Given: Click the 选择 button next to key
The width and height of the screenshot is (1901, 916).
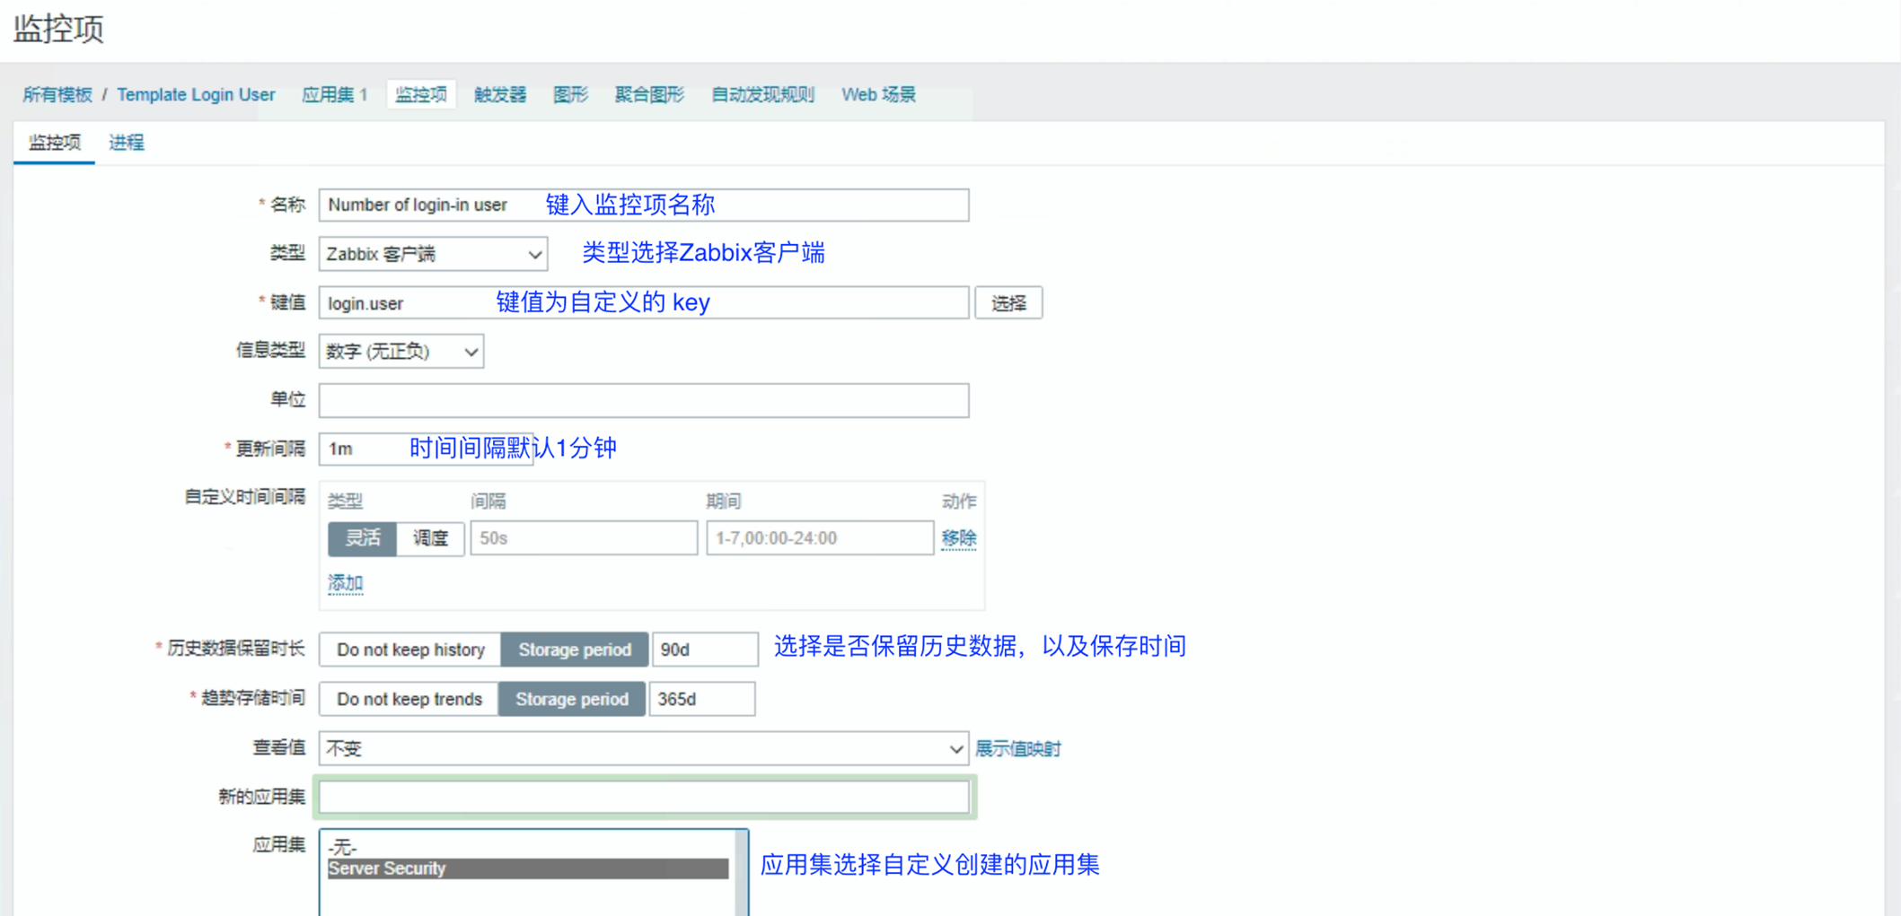Looking at the screenshot, I should click(x=1008, y=303).
